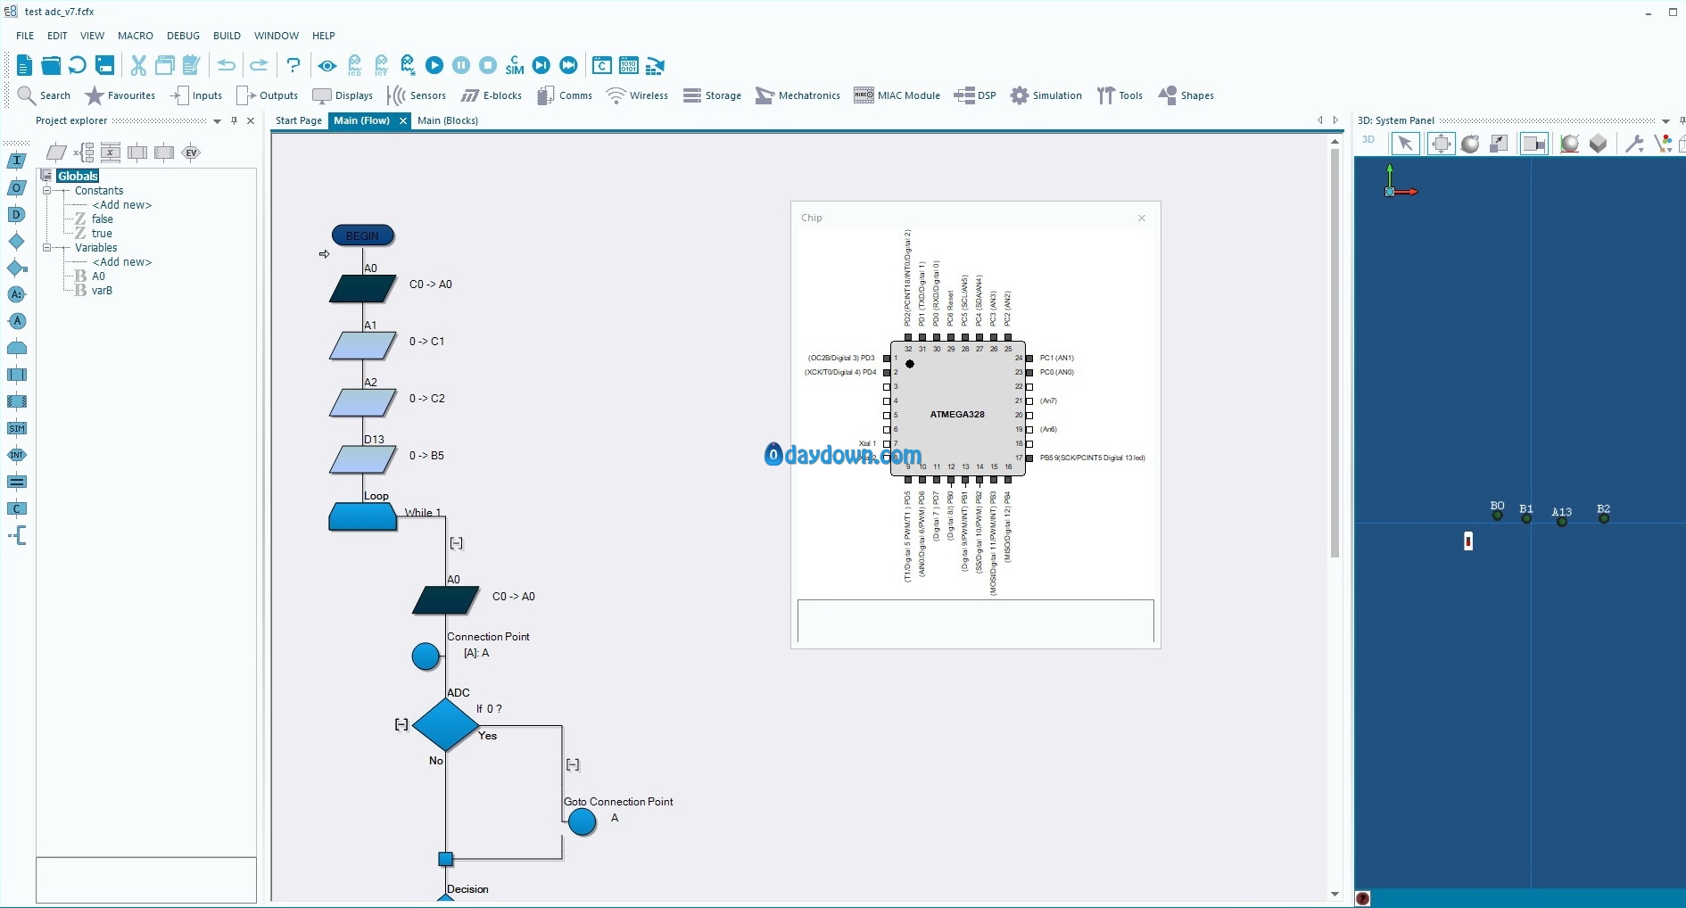Image resolution: width=1686 pixels, height=908 pixels.
Task: Open the E-blocks component menu
Action: pos(492,95)
